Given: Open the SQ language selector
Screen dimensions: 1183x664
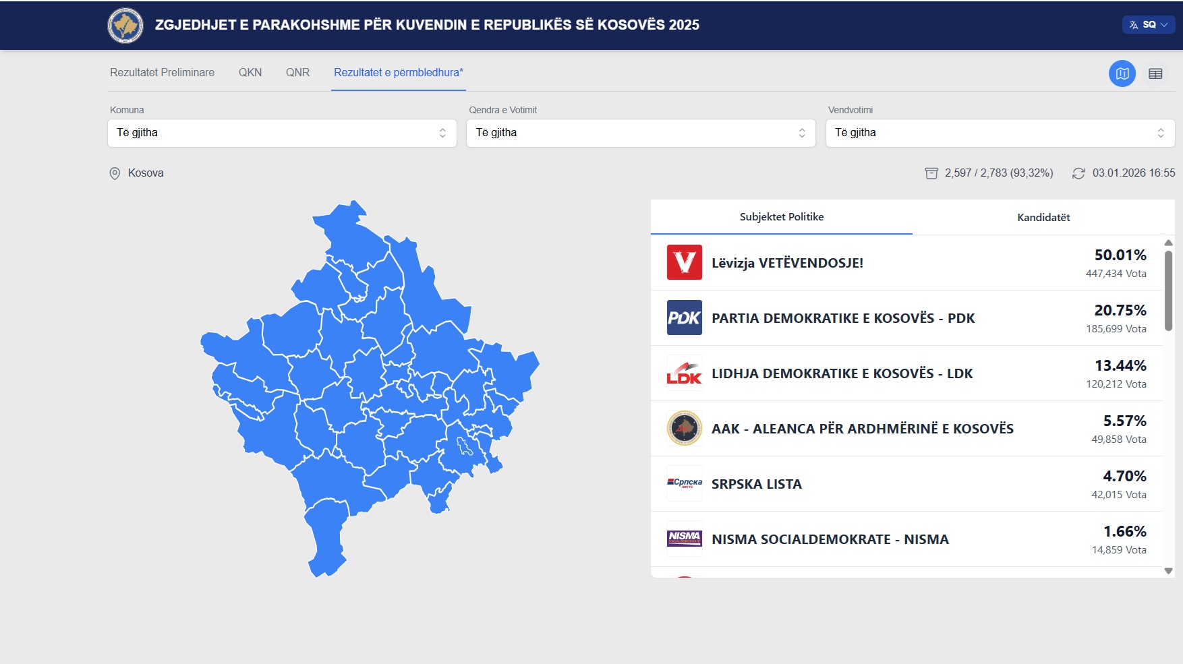Looking at the screenshot, I should (x=1148, y=25).
